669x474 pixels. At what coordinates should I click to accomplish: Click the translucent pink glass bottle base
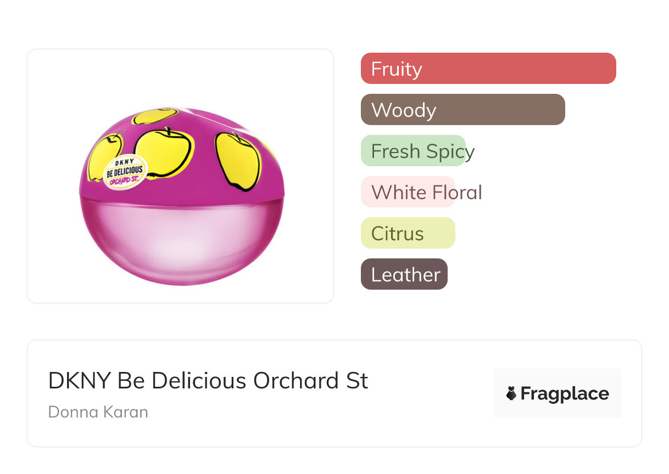181,241
